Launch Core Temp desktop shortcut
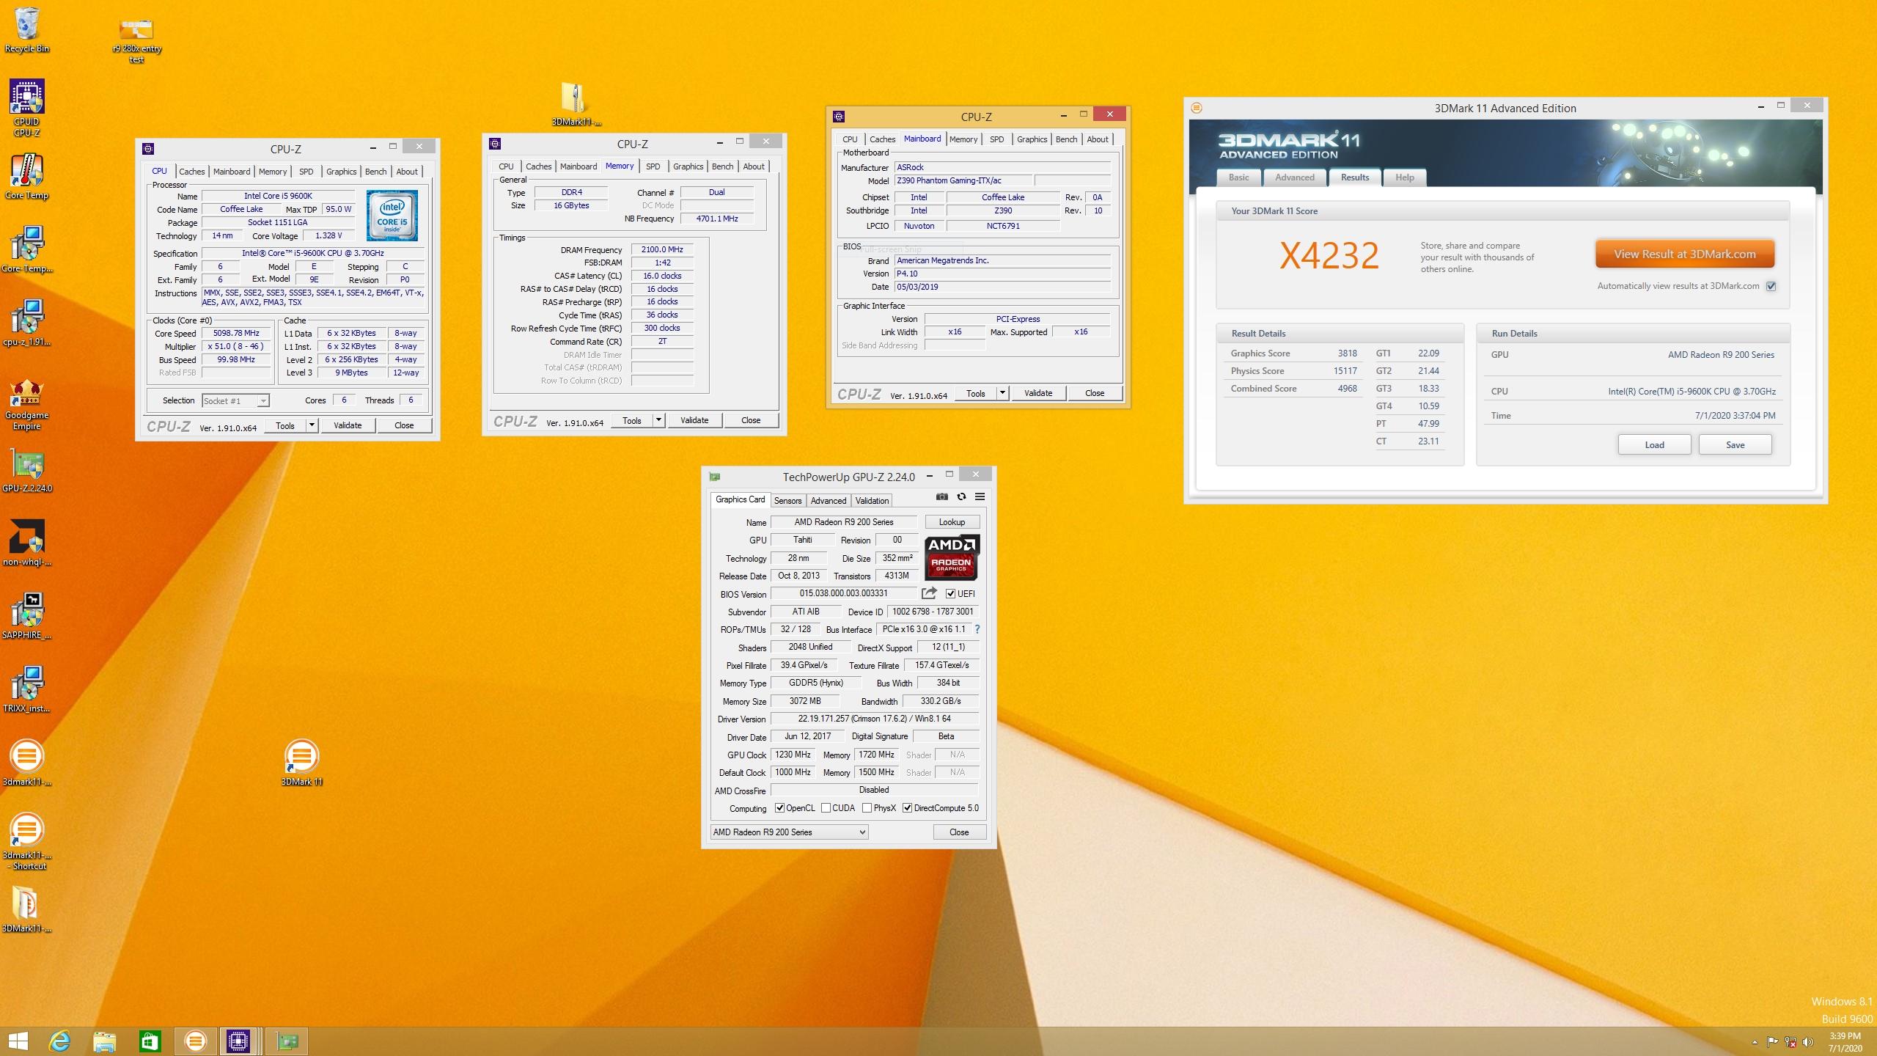 click(x=27, y=176)
